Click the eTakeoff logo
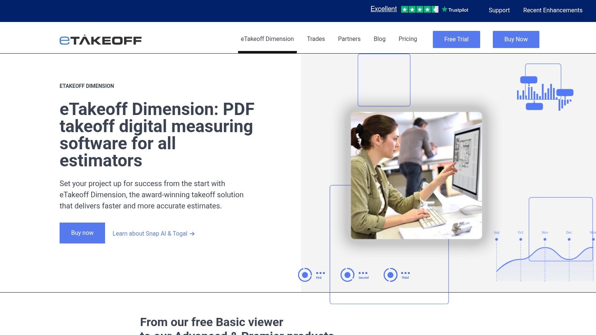 tap(101, 39)
